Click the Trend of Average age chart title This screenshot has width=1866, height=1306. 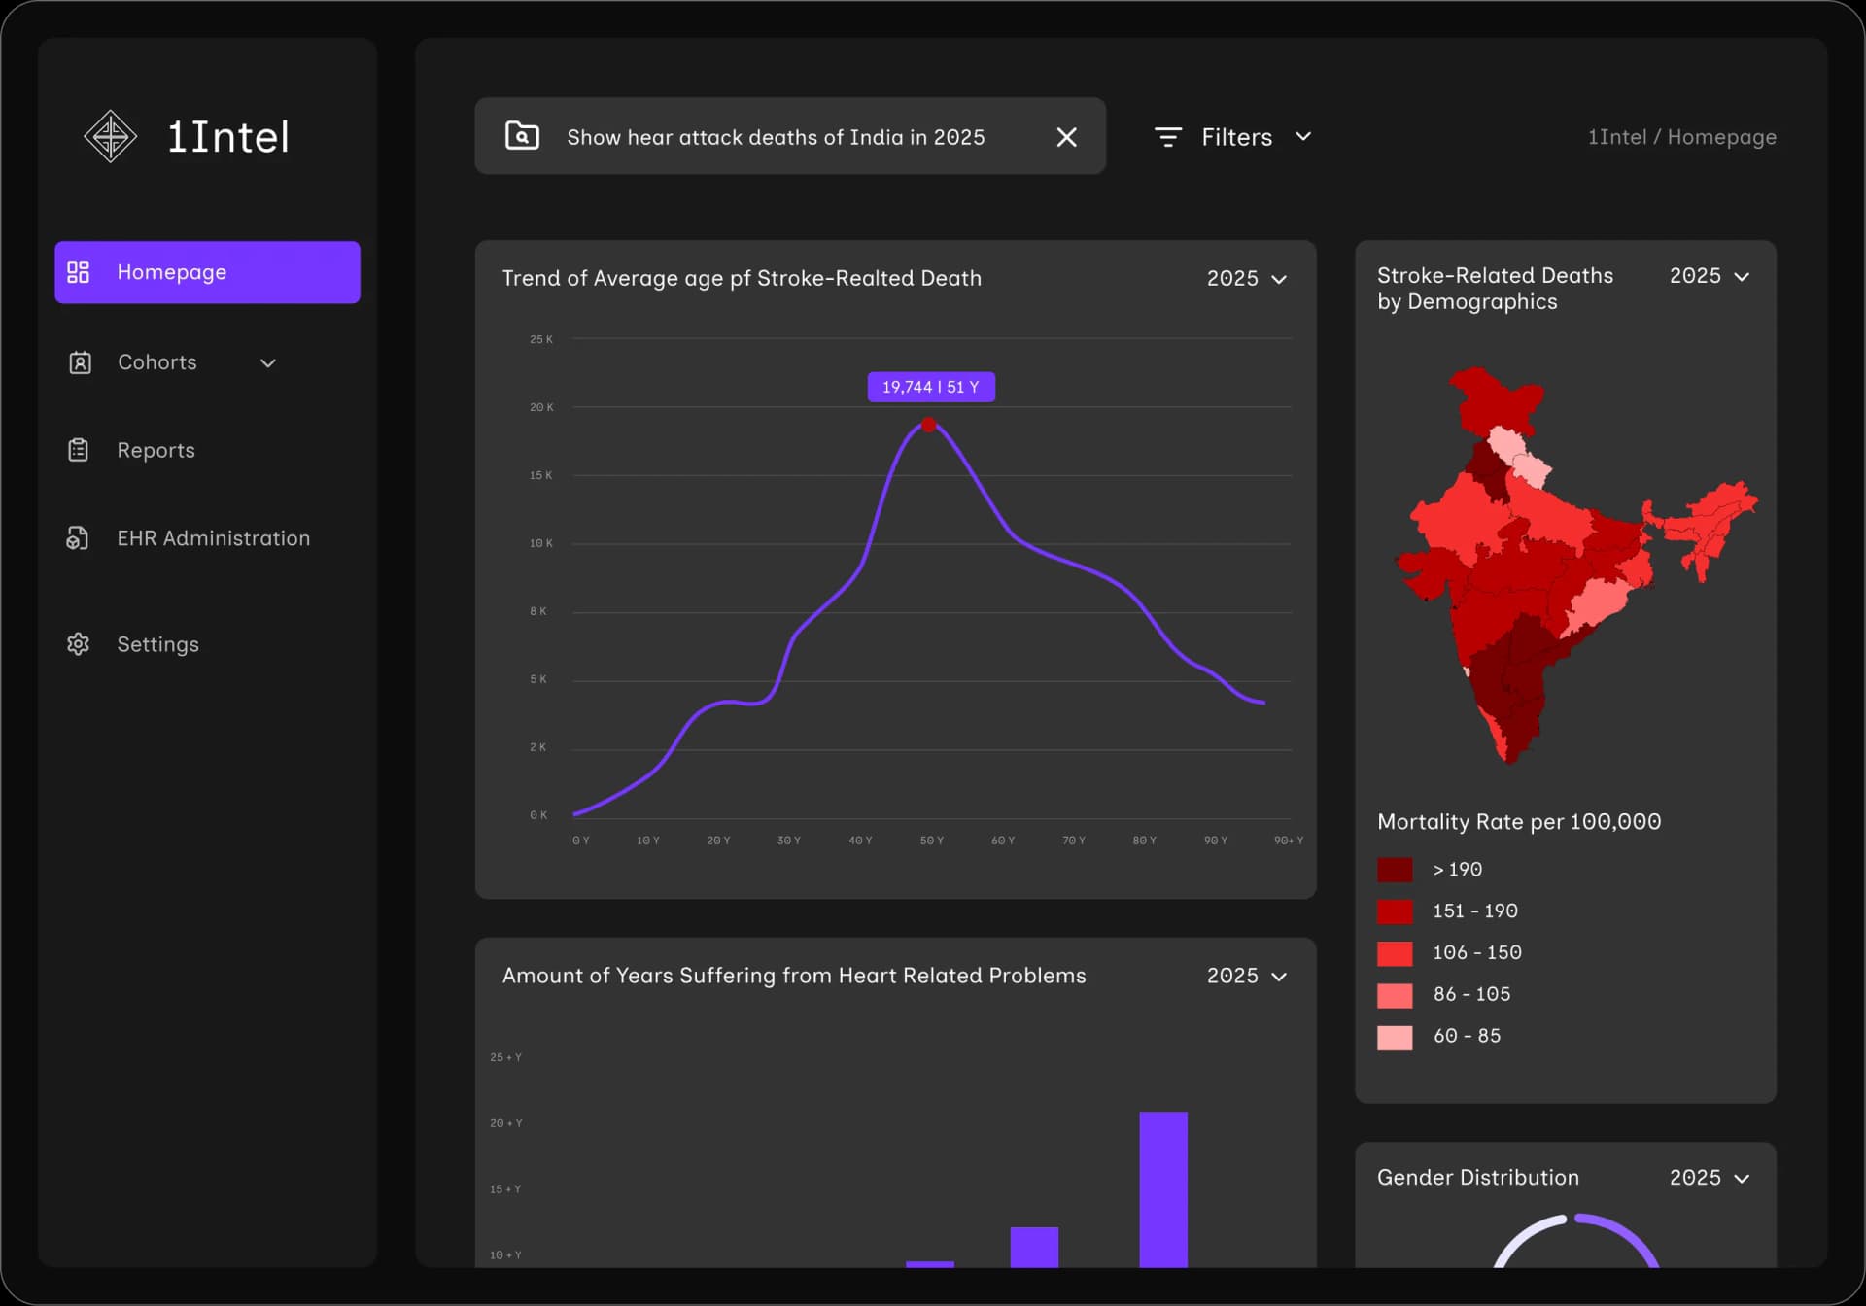[742, 279]
